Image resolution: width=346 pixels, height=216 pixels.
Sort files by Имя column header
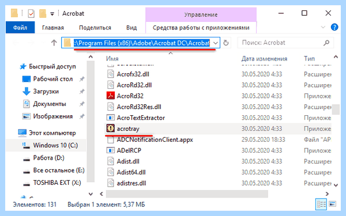pos(112,59)
